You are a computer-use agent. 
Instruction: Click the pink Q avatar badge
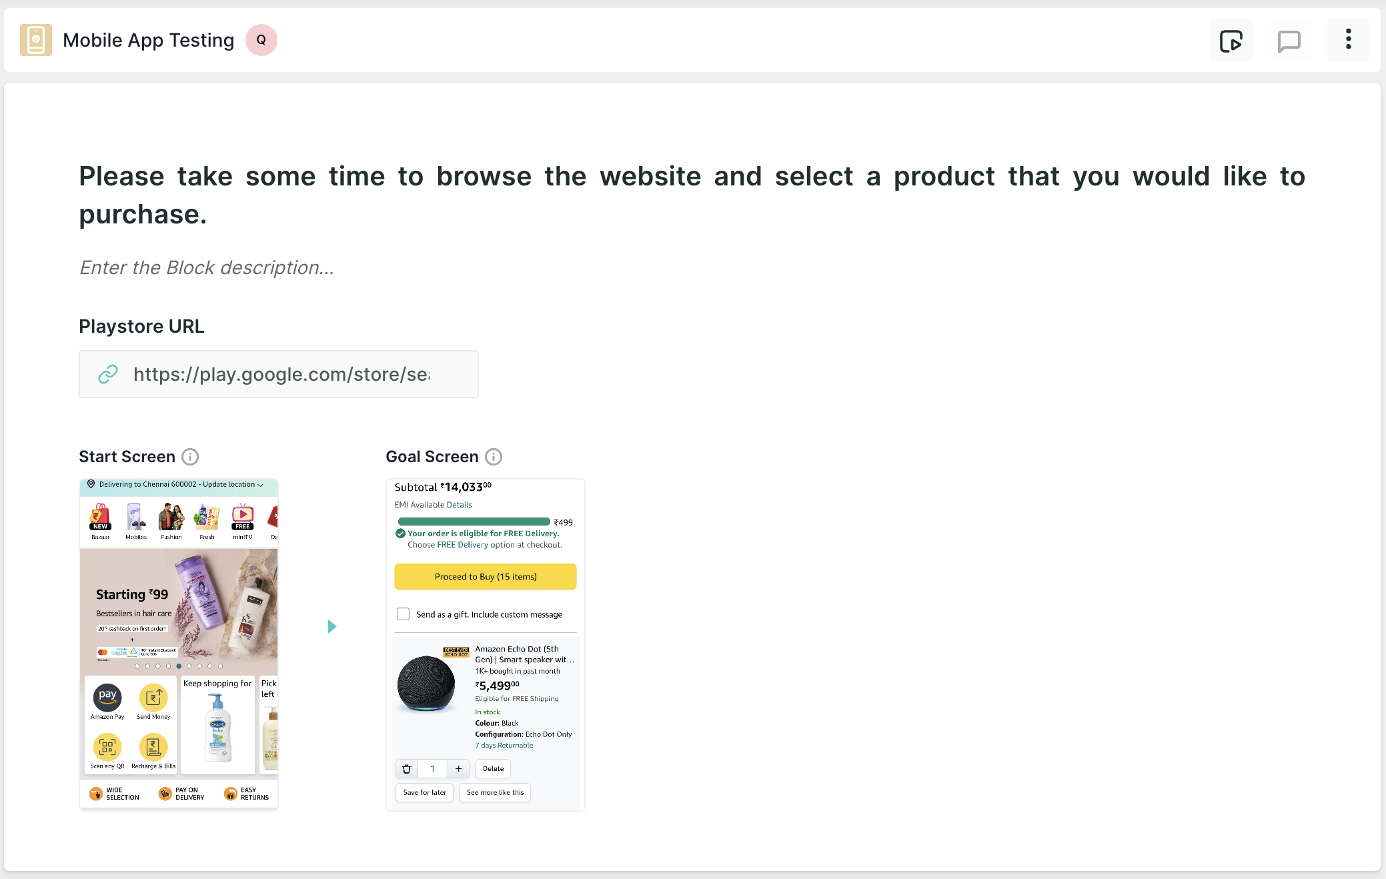[261, 40]
